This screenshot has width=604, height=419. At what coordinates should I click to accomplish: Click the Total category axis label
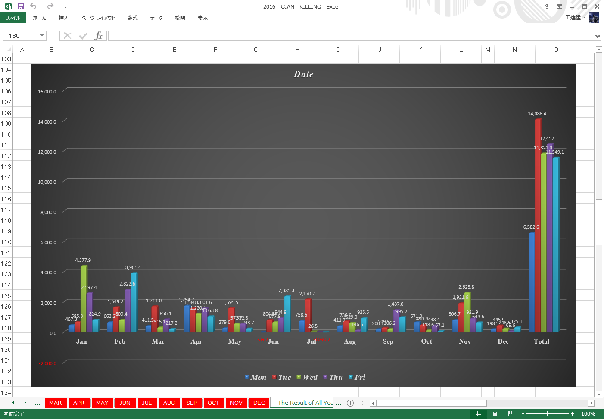coord(542,341)
